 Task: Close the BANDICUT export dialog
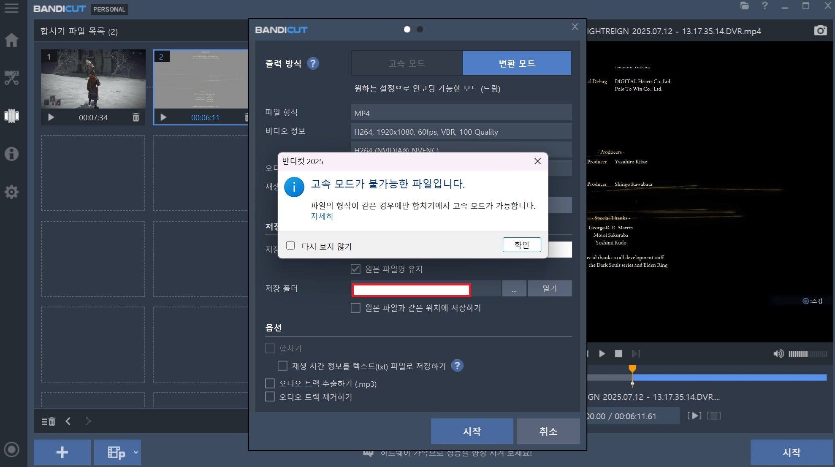(575, 27)
